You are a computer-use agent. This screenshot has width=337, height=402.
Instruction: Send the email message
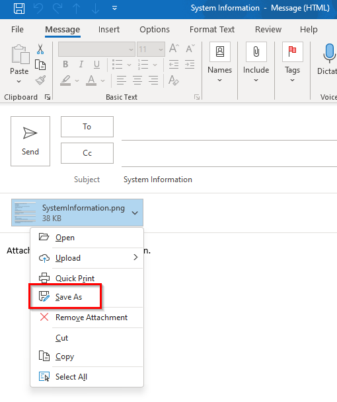point(30,141)
